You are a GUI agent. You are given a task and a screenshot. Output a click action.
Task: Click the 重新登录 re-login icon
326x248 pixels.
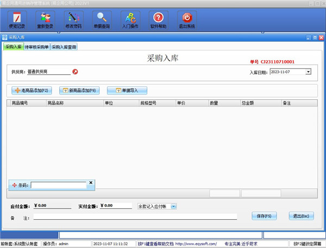(45, 21)
